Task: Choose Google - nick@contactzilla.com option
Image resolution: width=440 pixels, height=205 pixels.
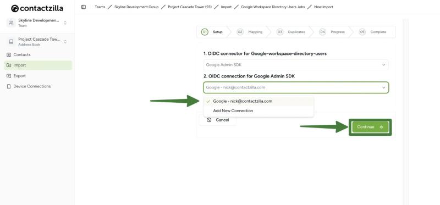Action: [258, 101]
